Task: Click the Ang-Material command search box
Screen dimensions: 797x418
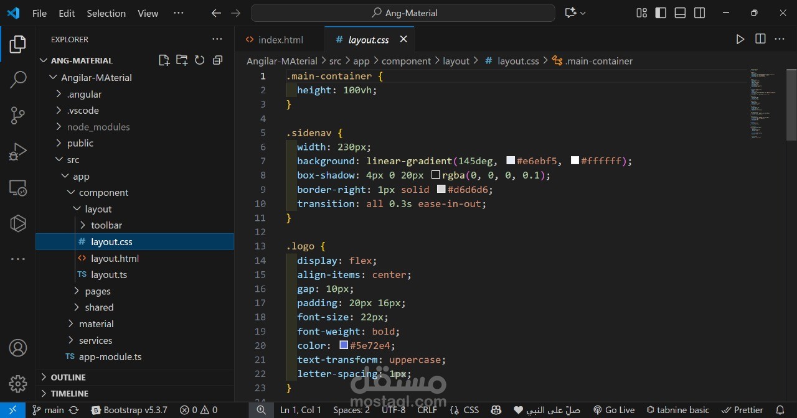Action: (403, 13)
